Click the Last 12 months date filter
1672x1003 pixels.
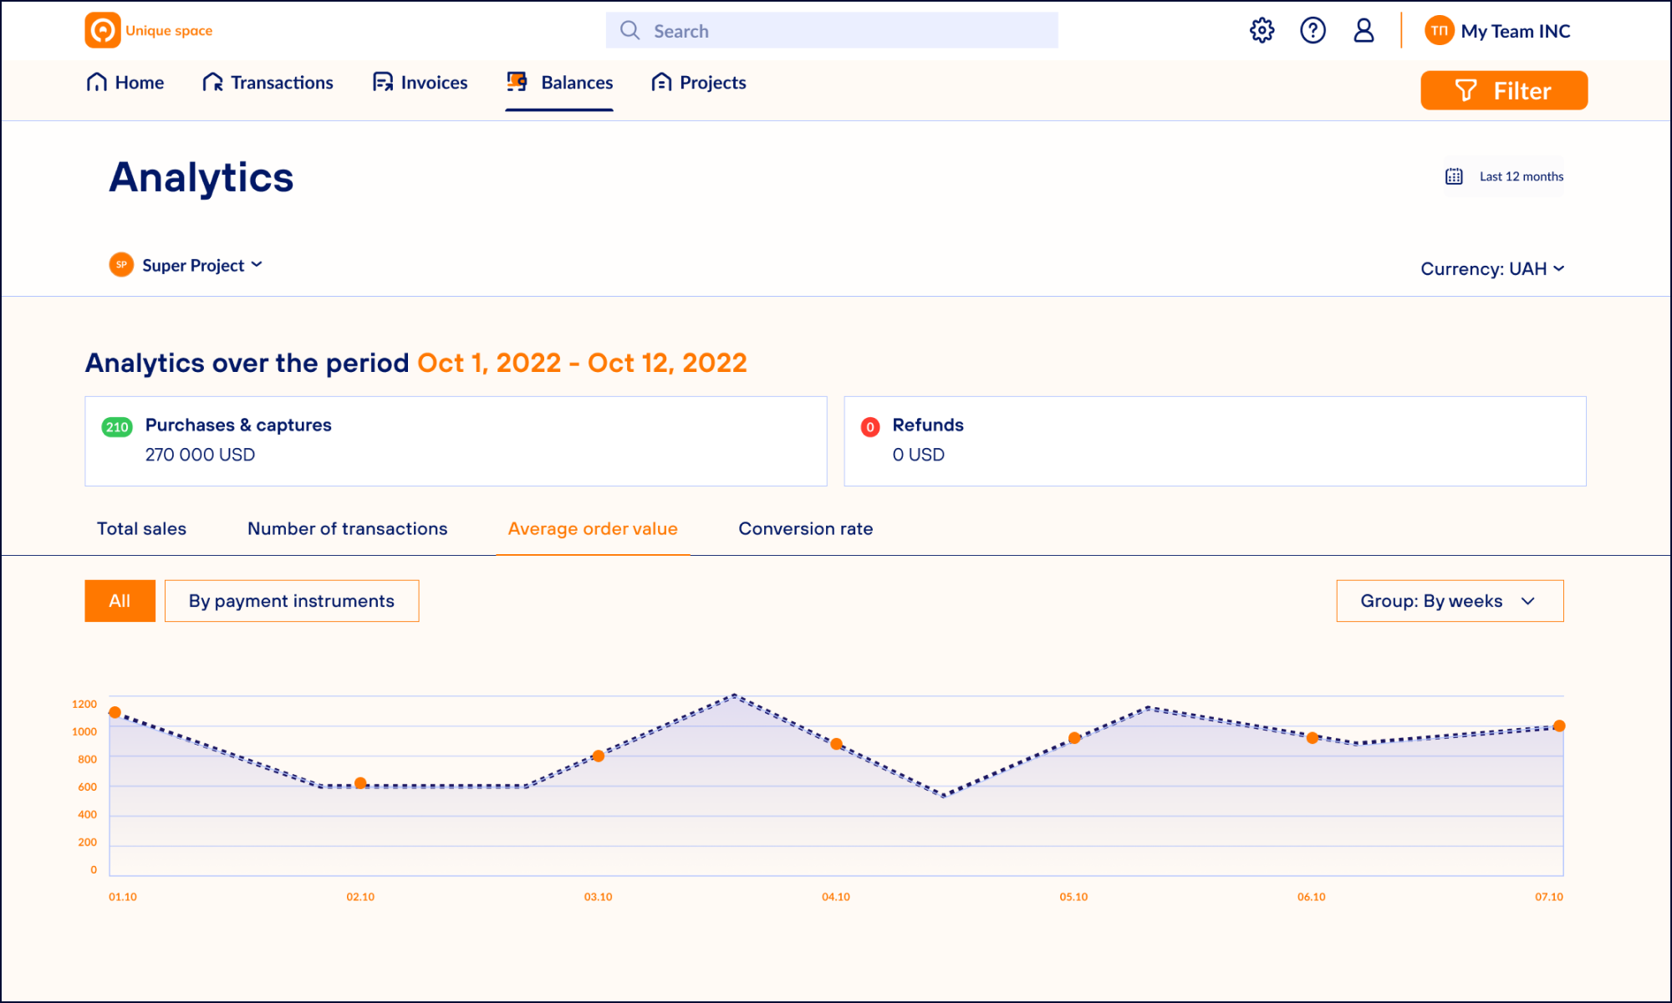point(1507,176)
